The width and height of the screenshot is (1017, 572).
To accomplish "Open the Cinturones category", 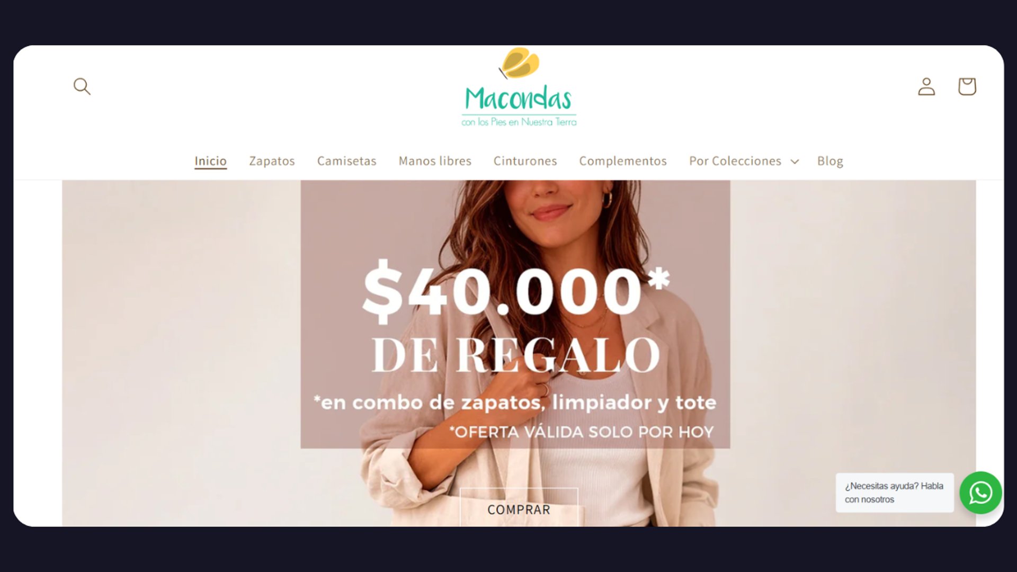I will [525, 161].
